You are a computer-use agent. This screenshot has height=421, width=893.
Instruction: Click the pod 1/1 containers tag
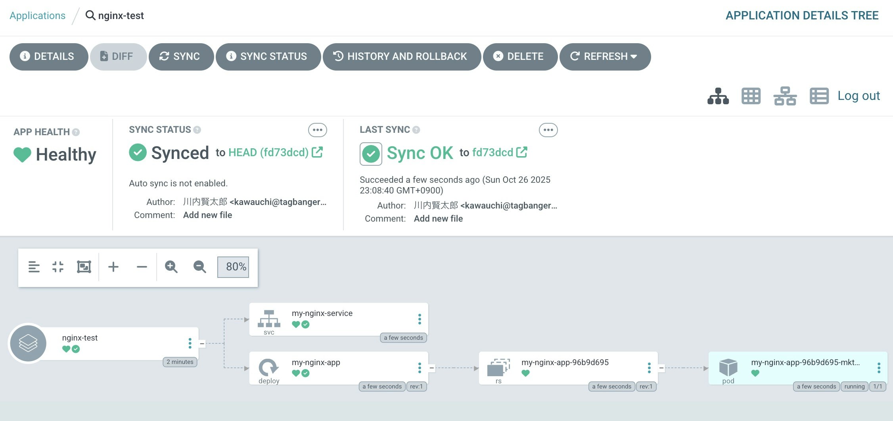[x=878, y=387]
